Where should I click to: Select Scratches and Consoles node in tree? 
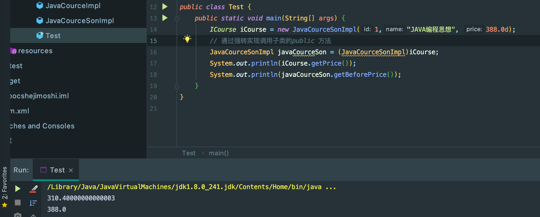[x=42, y=126]
